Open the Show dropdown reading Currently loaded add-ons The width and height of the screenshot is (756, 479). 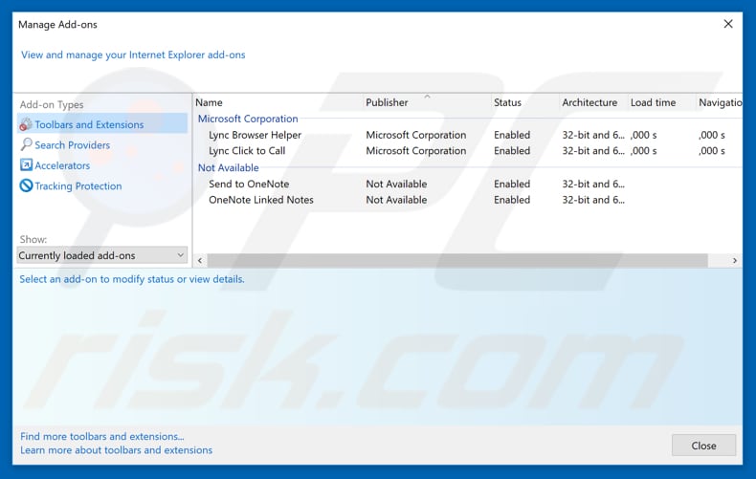(101, 255)
